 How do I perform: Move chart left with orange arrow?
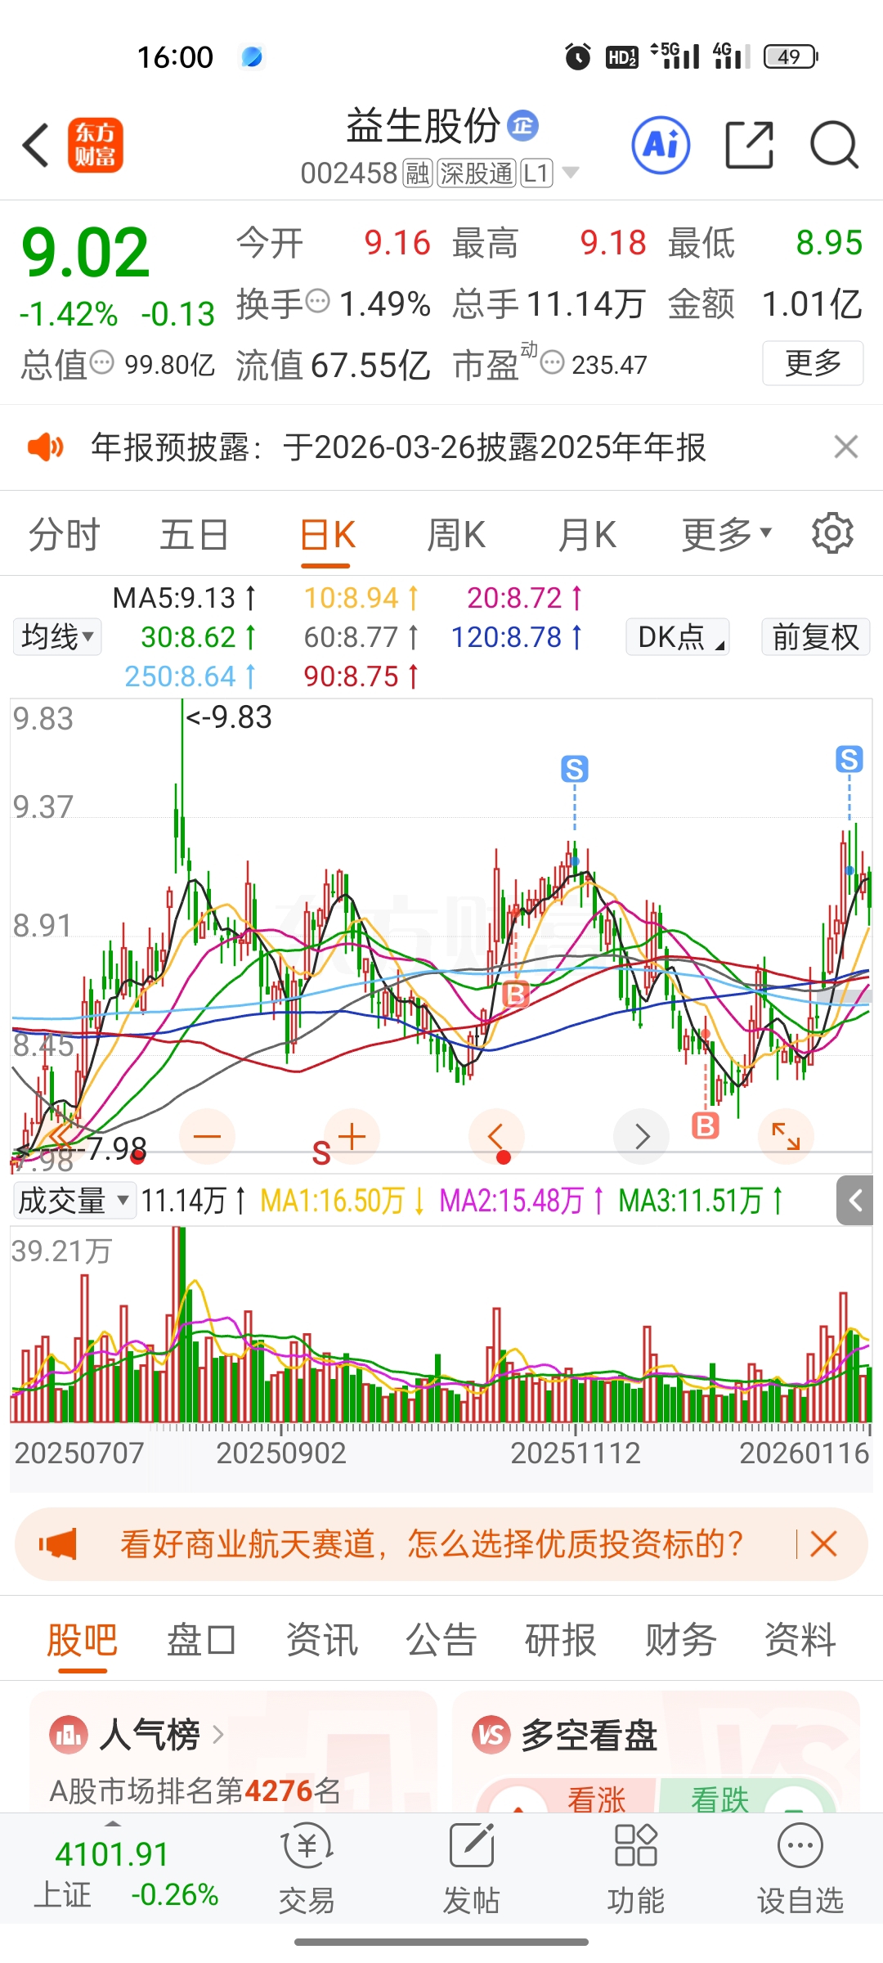495,1136
